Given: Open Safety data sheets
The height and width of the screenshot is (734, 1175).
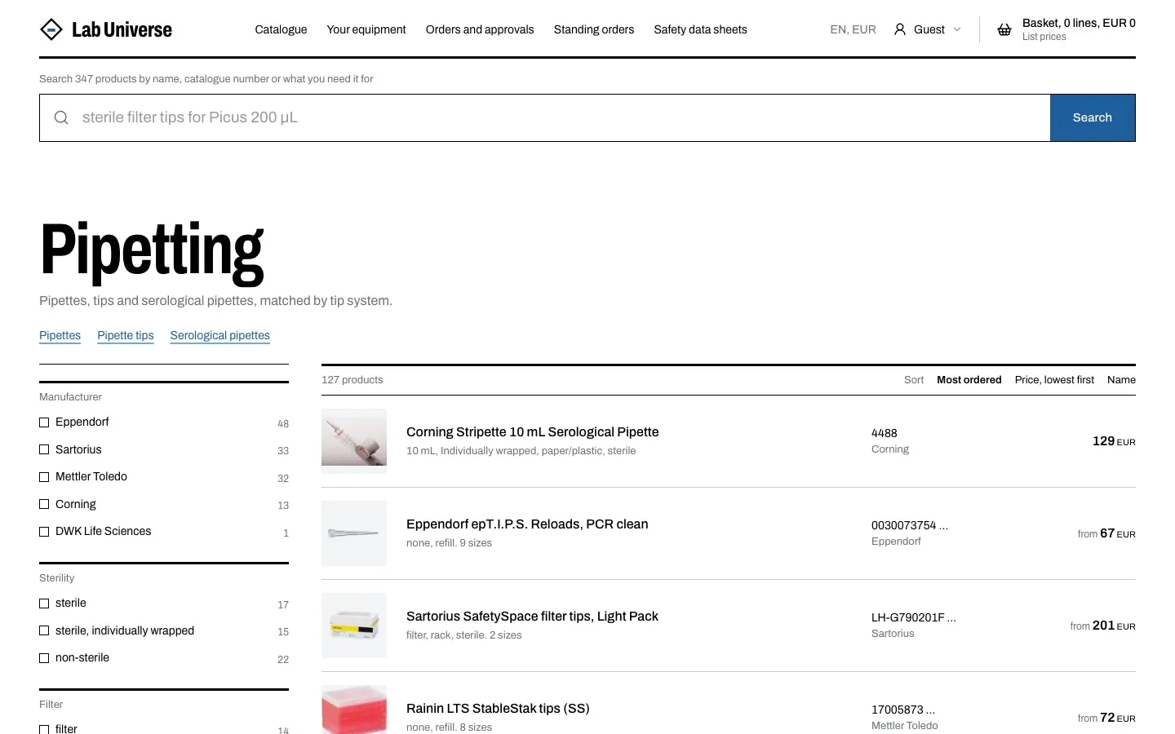Looking at the screenshot, I should 700,29.
